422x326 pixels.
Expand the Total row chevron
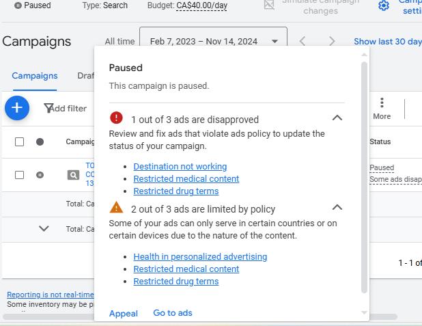click(x=44, y=228)
